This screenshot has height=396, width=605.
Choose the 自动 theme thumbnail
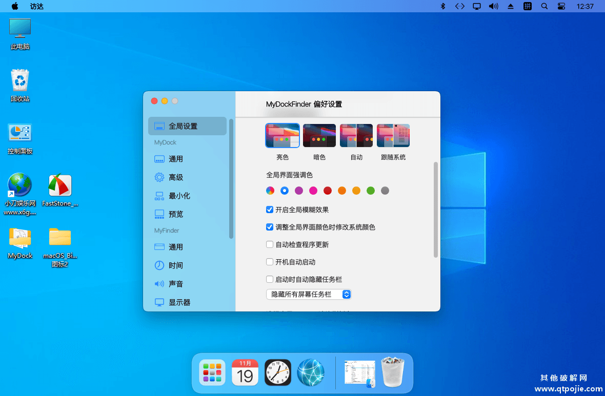(x=356, y=135)
